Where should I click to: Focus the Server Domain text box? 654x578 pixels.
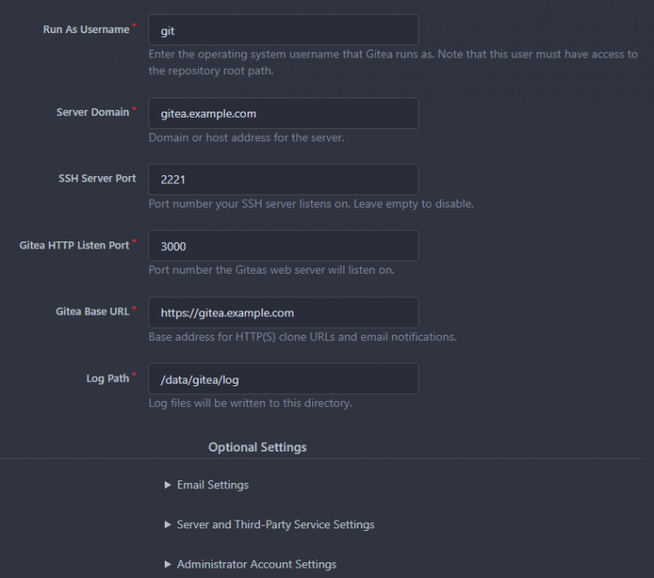[x=283, y=113]
